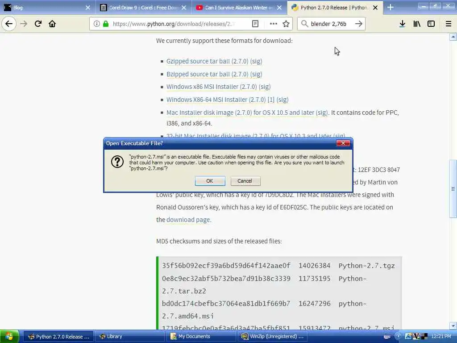Image resolution: width=457 pixels, height=343 pixels.
Task: Click scrollbar down arrow
Action: 453,326
